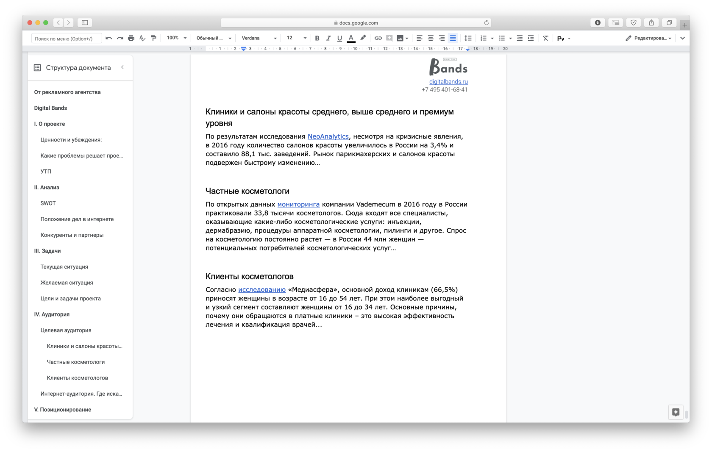This screenshot has height=452, width=712.
Task: Go to 'V. Позиционирование' heading
Action: click(63, 410)
